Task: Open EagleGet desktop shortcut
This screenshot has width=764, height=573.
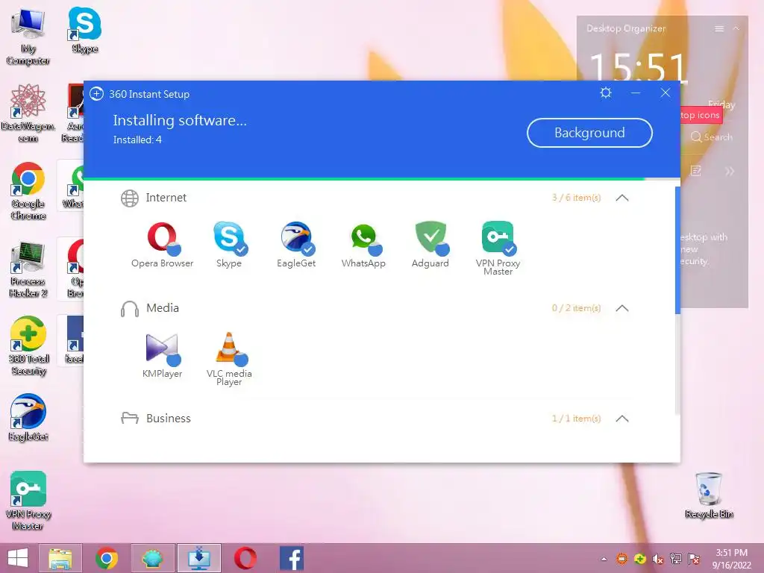Action: pyautogui.click(x=28, y=418)
